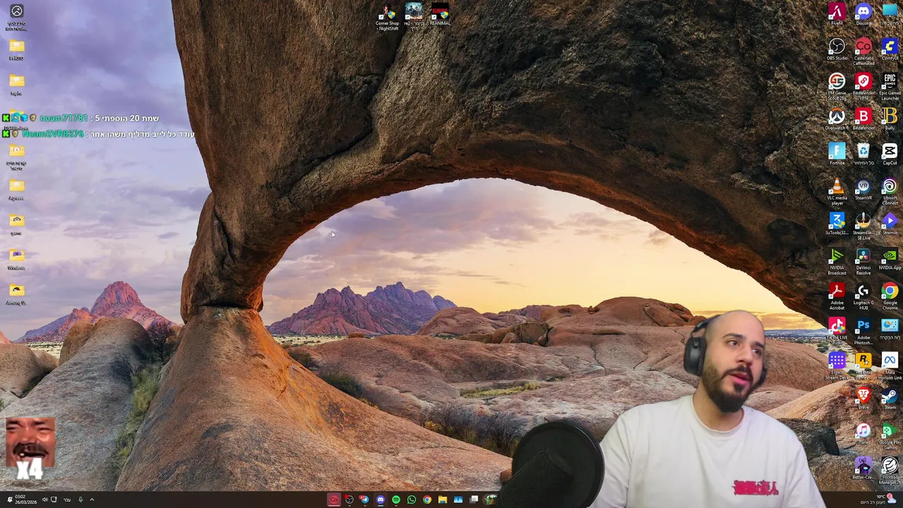This screenshot has width=903, height=508.
Task: Open the Recycle Bin icon
Action: pyautogui.click(x=863, y=154)
